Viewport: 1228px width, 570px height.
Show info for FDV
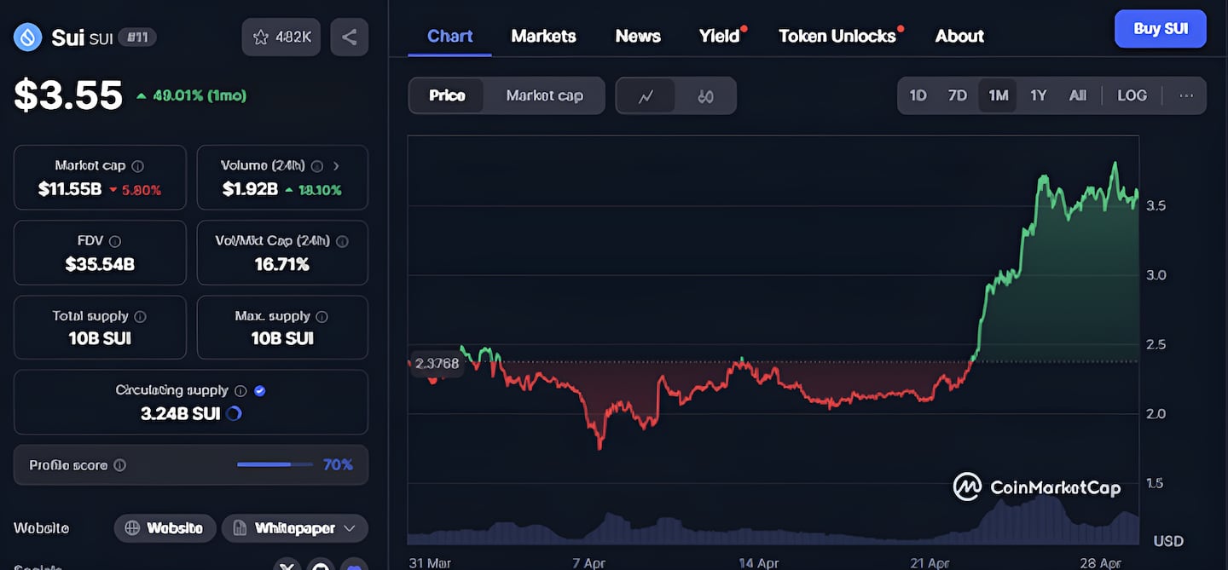pyautogui.click(x=115, y=241)
